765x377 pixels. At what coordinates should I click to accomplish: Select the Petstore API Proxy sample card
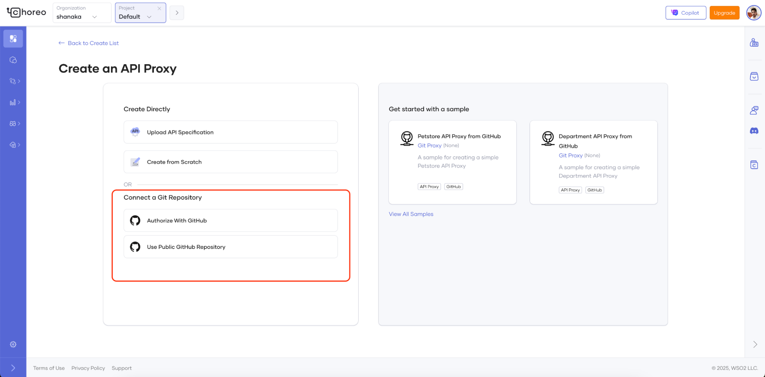(x=452, y=162)
